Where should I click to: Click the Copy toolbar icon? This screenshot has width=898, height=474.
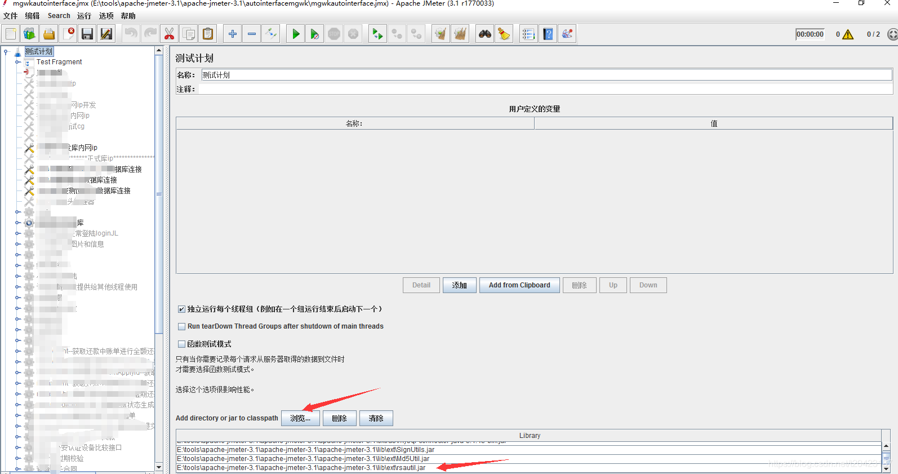[x=189, y=34]
